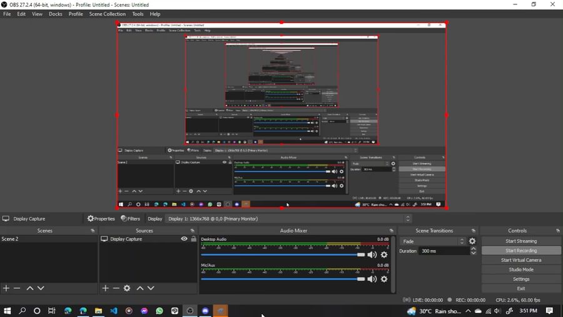
Task: Click Start Streaming button
Action: tap(521, 241)
